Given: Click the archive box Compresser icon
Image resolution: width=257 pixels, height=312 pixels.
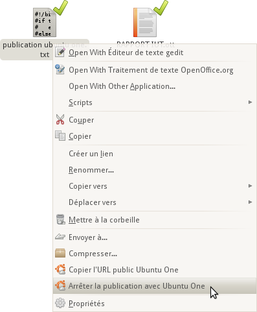Looking at the screenshot, I should (x=60, y=253).
